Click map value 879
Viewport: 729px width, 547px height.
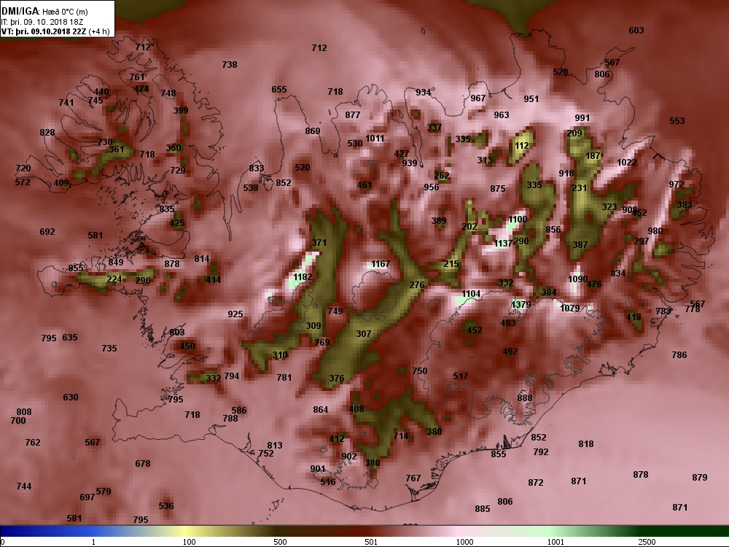(700, 477)
